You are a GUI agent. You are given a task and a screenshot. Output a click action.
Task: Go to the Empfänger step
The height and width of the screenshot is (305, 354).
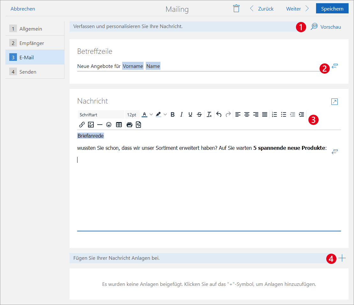coord(32,43)
